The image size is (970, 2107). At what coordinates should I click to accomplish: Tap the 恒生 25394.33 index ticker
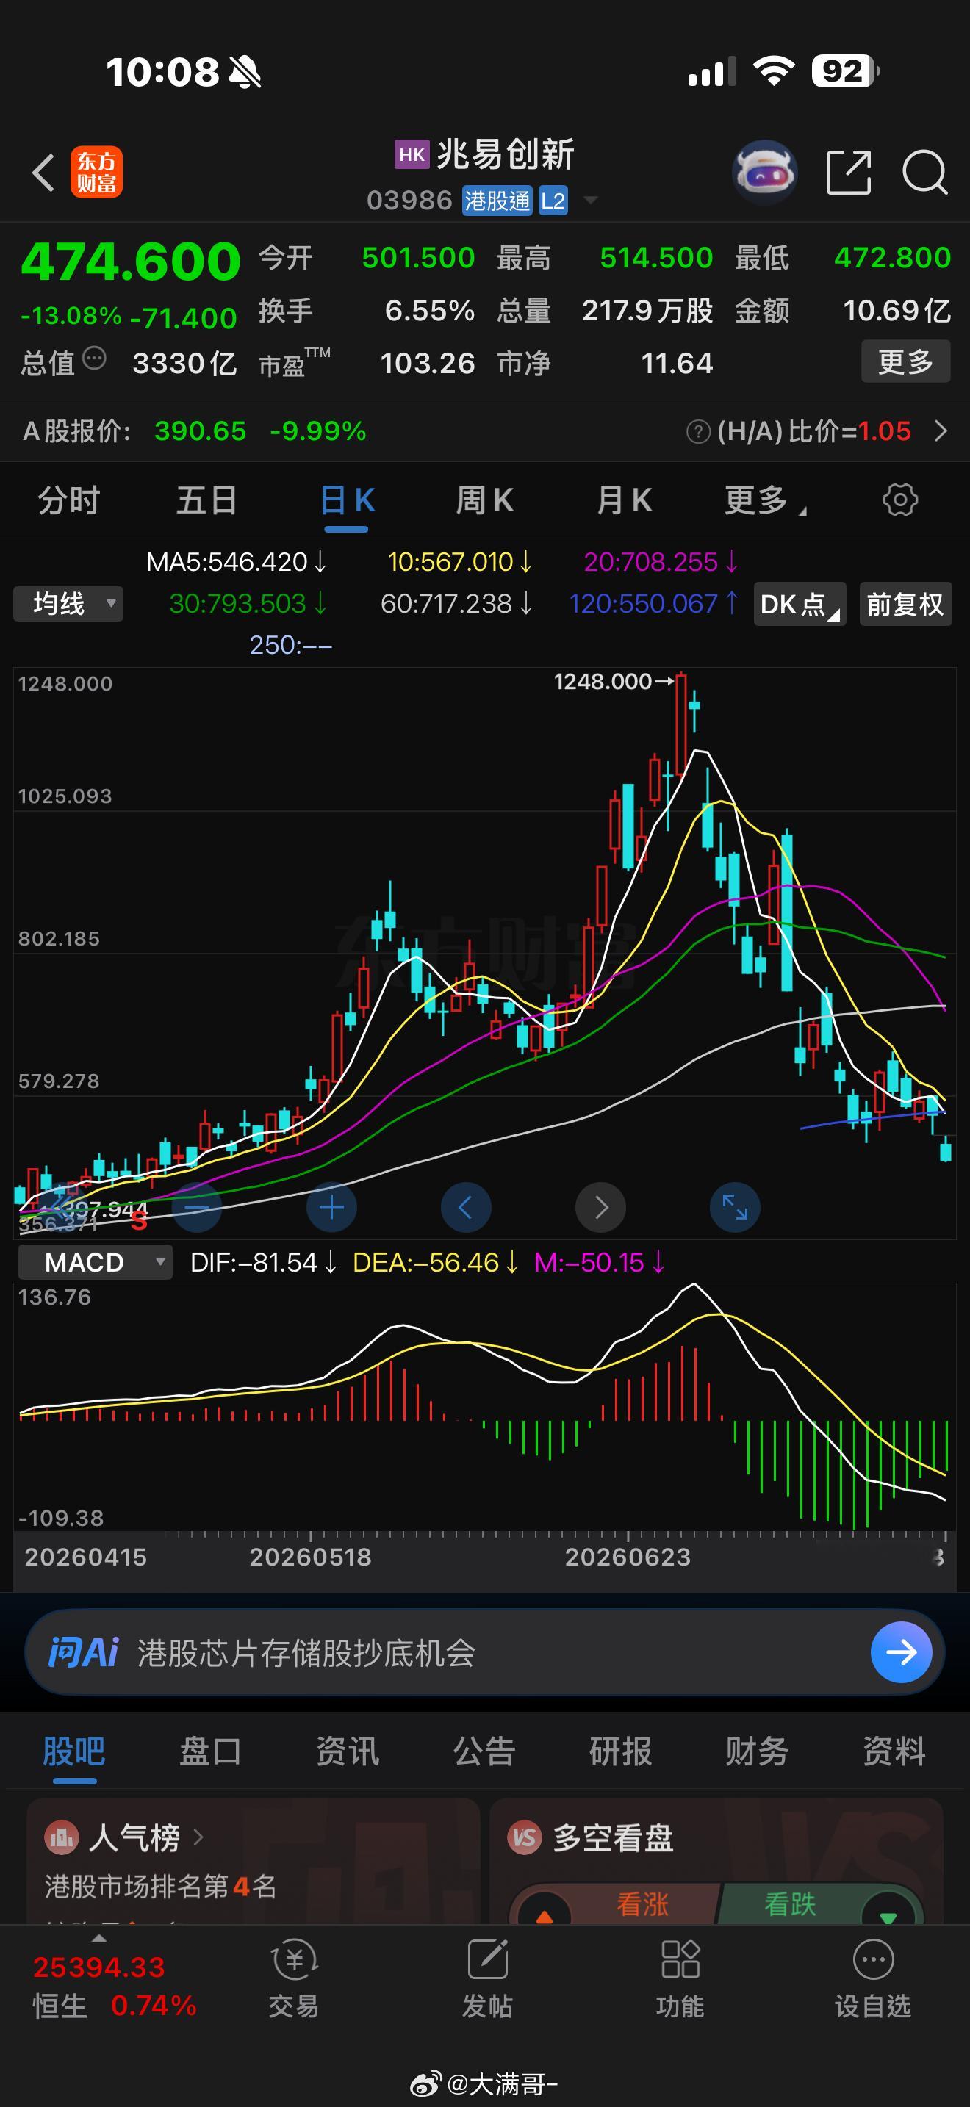115,1986
